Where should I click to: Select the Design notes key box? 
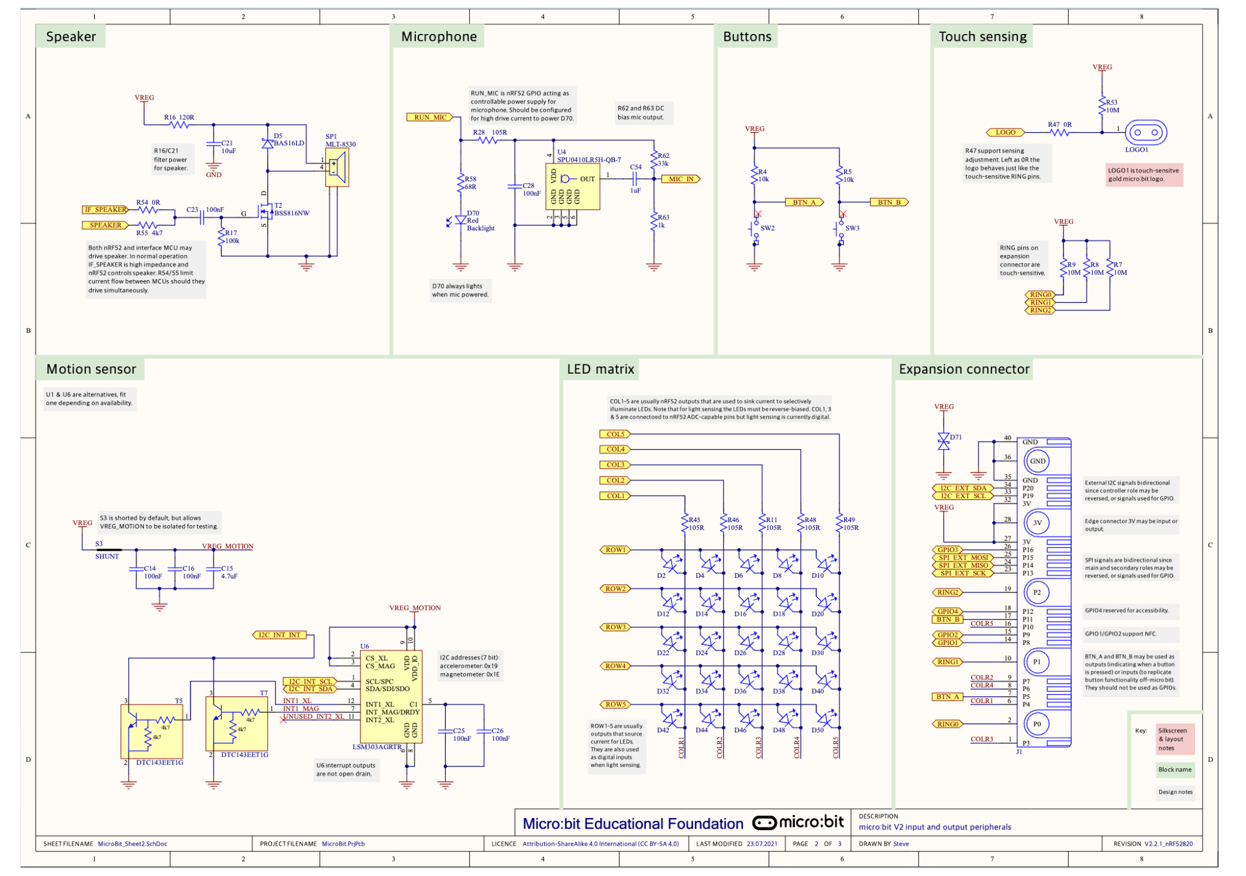(x=1175, y=792)
